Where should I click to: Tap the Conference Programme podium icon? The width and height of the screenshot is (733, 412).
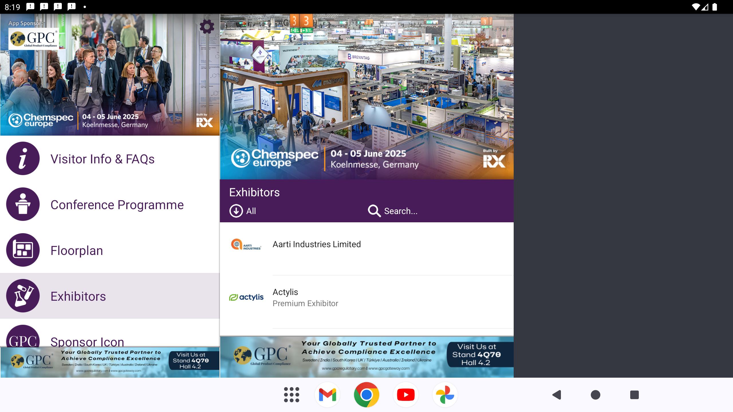[x=23, y=204]
